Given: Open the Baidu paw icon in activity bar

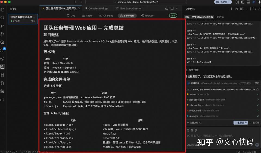Looking at the screenshot, I should [2, 91].
